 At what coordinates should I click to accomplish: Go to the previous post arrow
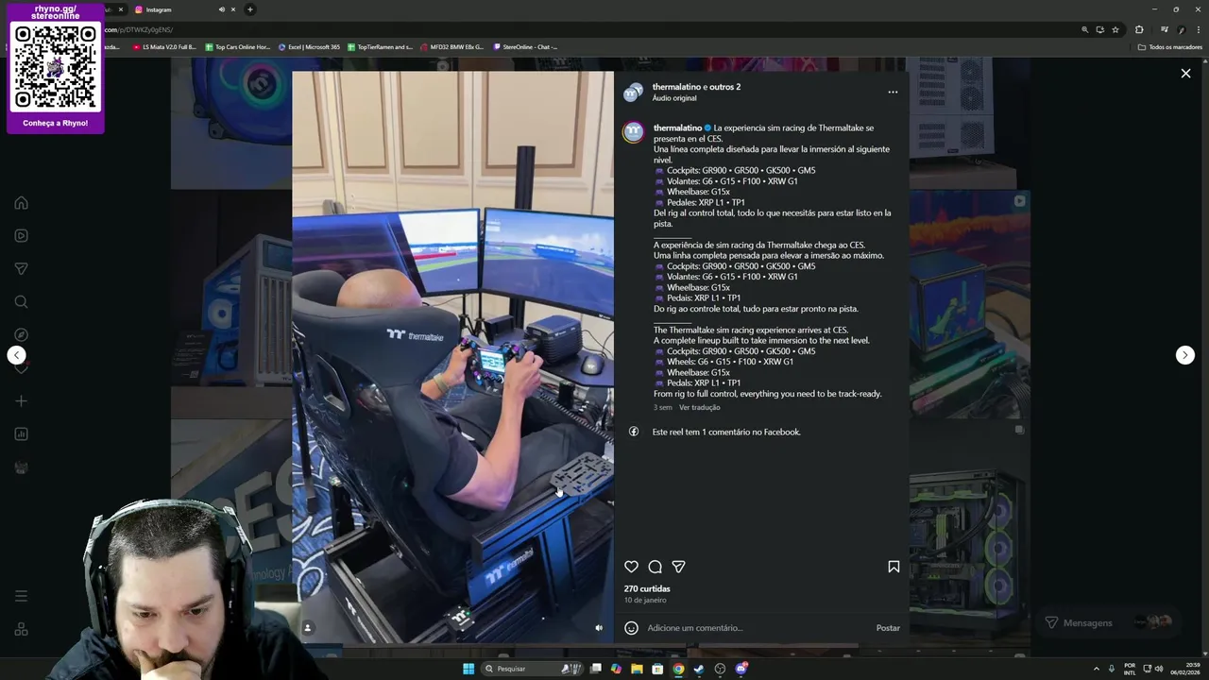16,355
